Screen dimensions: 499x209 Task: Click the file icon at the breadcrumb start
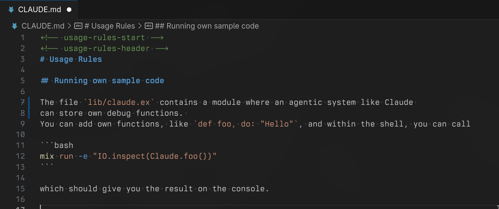click(15, 26)
